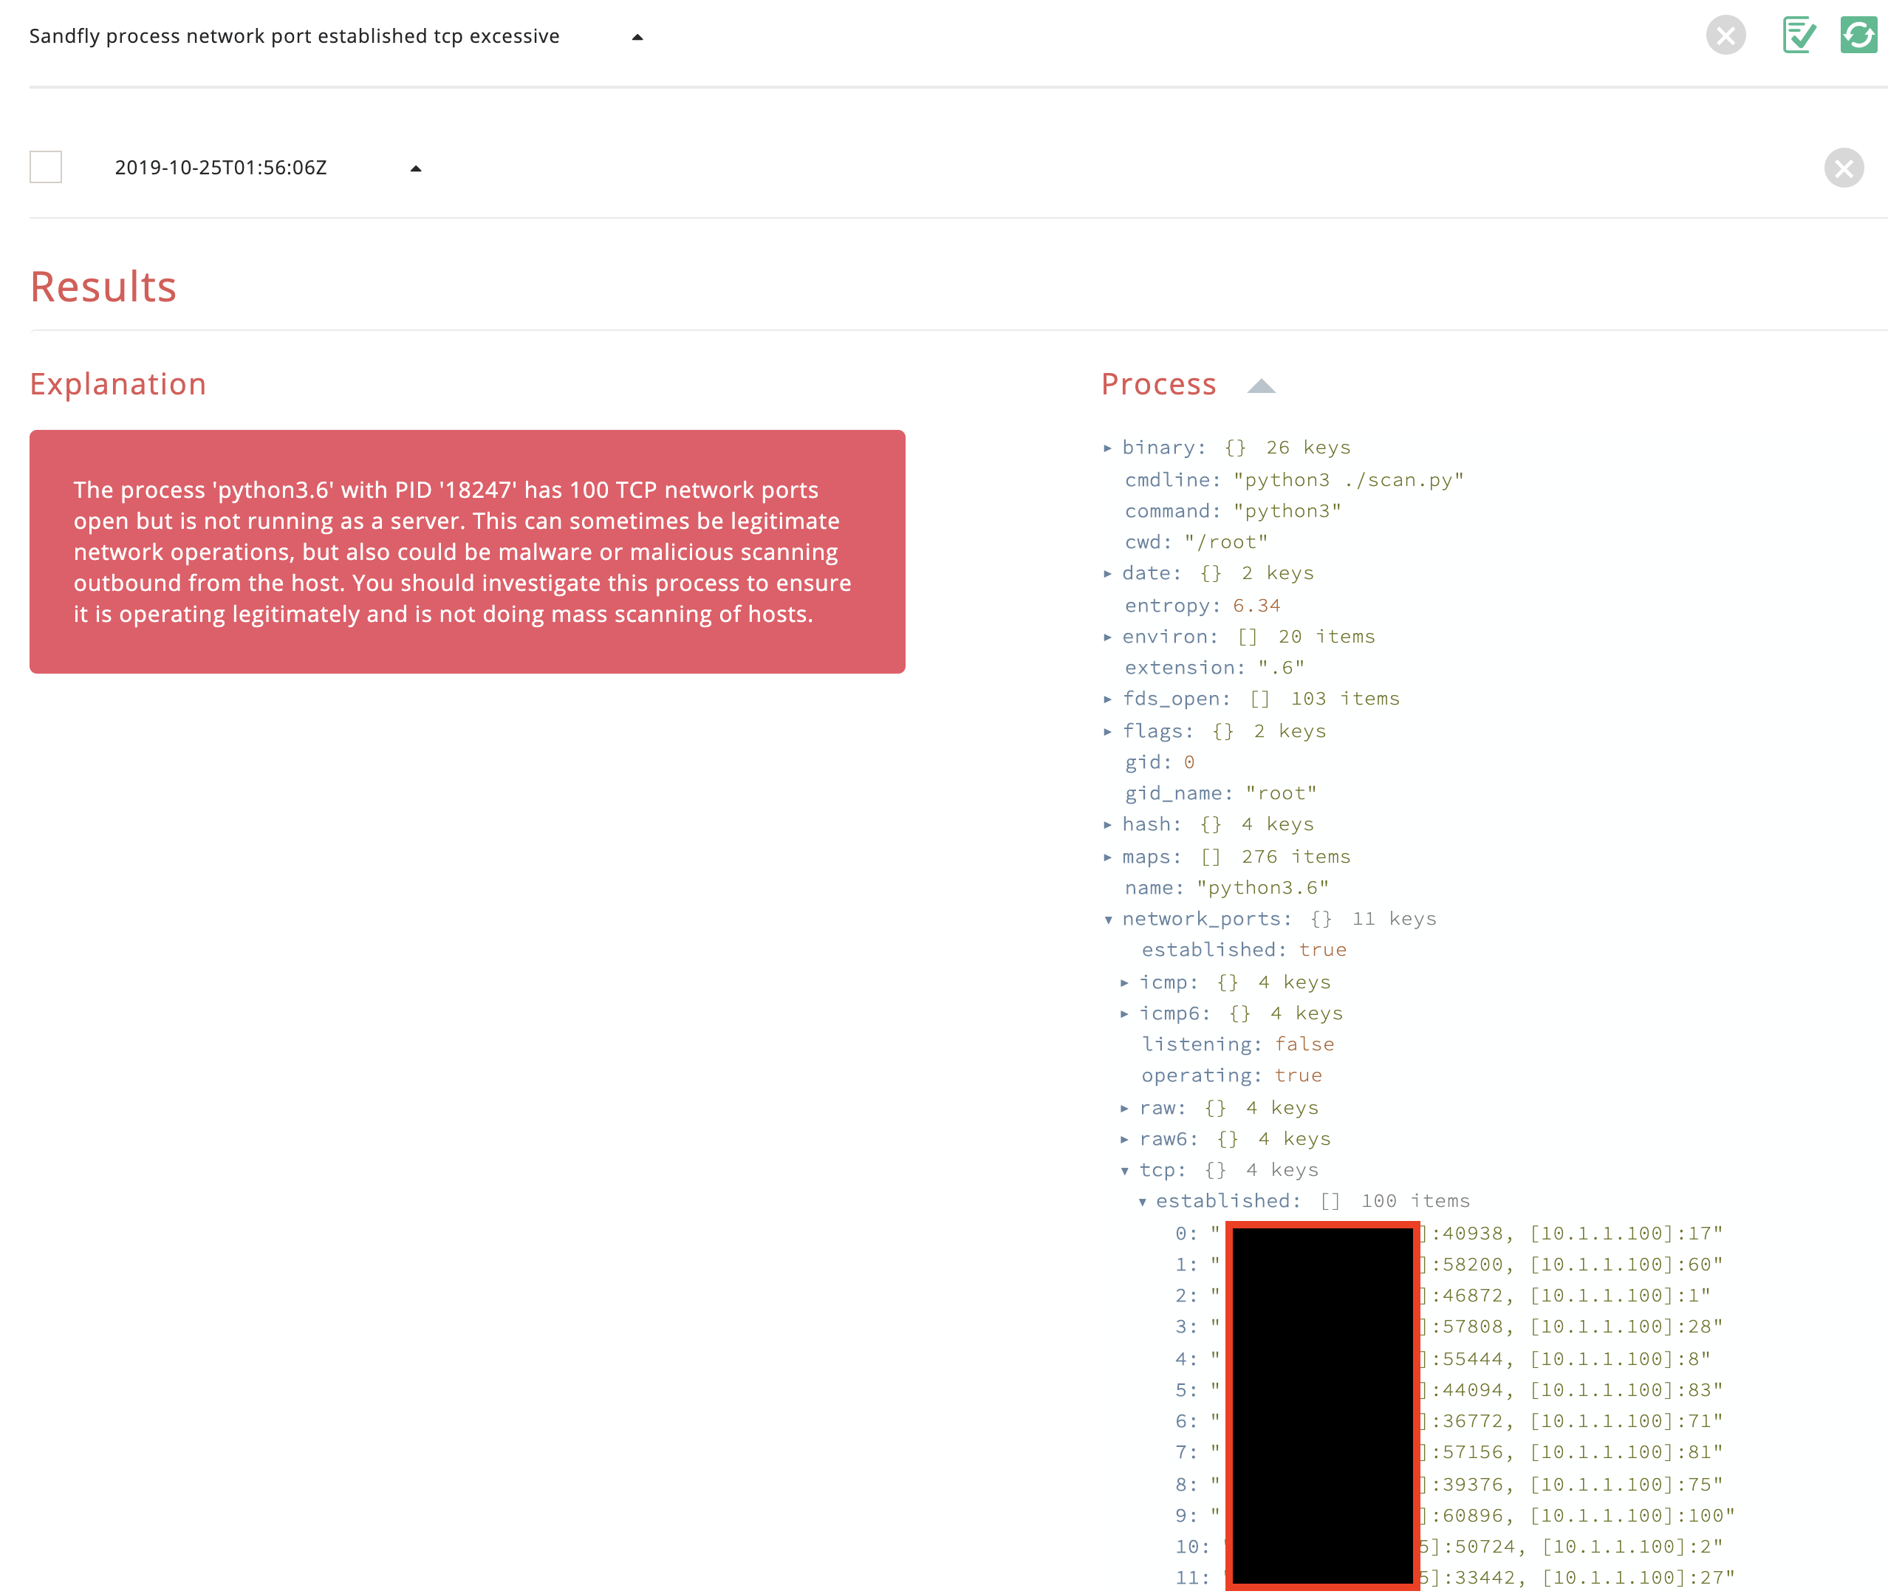Viewport: 1888px width, 1594px height.
Task: Select established item 6 ending :71
Action: (x=1449, y=1421)
